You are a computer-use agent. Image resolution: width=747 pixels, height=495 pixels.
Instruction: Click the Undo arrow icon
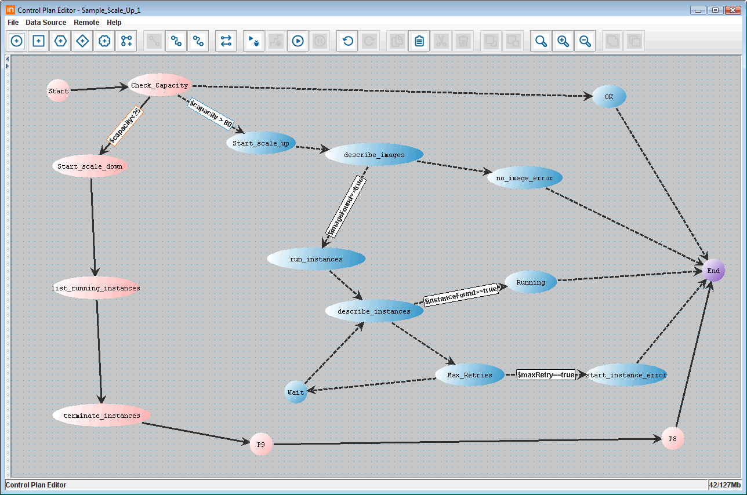[347, 41]
